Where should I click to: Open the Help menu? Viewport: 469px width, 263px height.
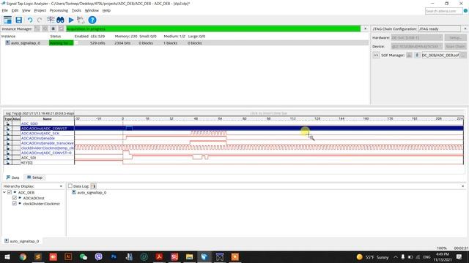tap(106, 10)
